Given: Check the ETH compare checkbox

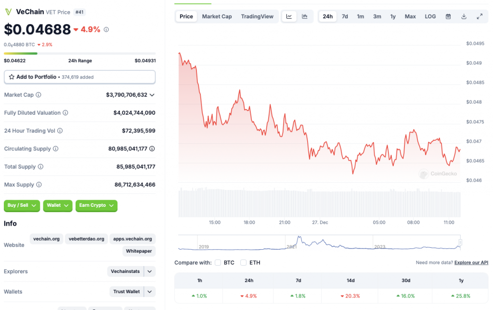Looking at the screenshot, I should point(243,262).
